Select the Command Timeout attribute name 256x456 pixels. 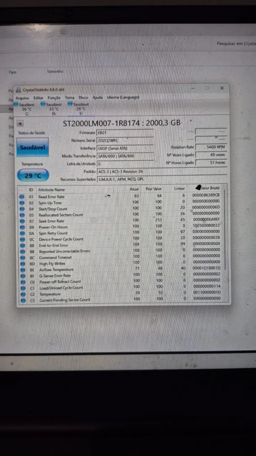pyautogui.click(x=55, y=257)
